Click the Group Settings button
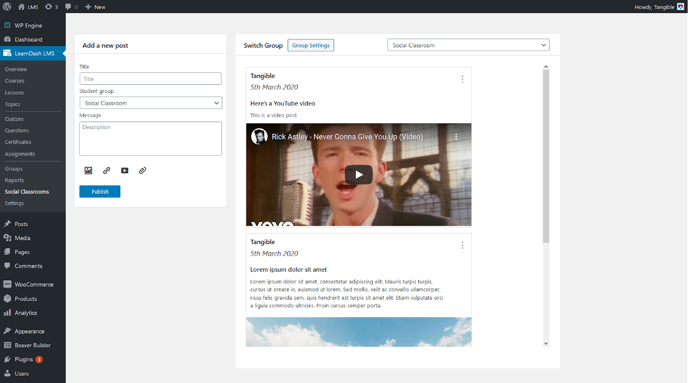 coord(311,45)
